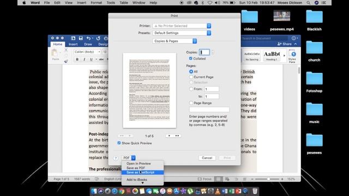
Task: Select the All pages radio button
Action: [191, 71]
